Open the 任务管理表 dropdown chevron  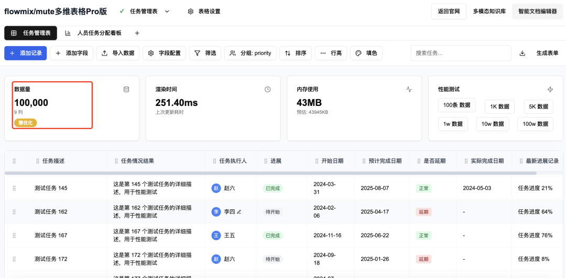point(167,12)
